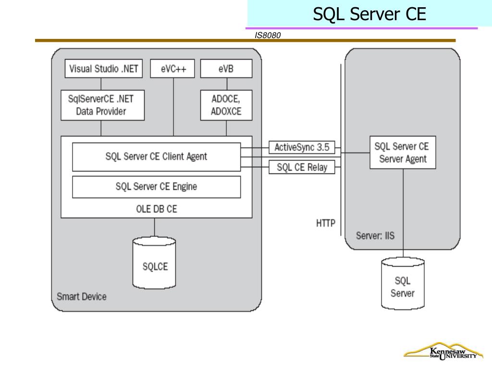Click the Visual Studio .NET box
This screenshot has height=369, width=492.
click(x=104, y=68)
